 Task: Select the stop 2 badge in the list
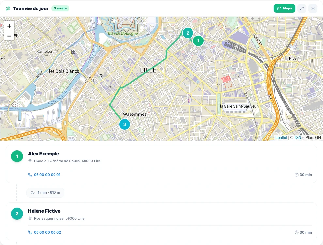click(17, 214)
